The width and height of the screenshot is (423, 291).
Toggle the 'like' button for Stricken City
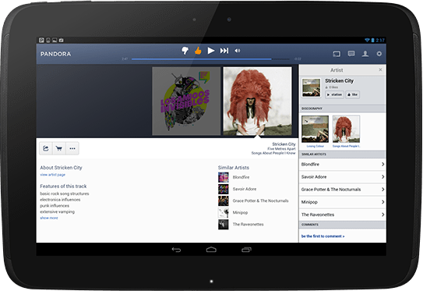[353, 94]
